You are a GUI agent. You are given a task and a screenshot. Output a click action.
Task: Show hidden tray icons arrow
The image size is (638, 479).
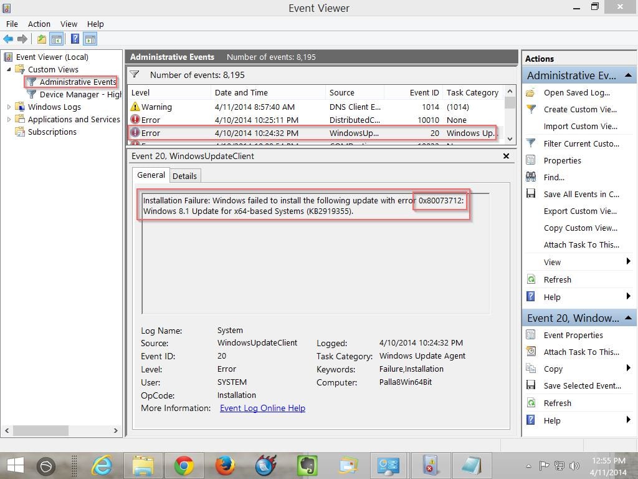528,466
